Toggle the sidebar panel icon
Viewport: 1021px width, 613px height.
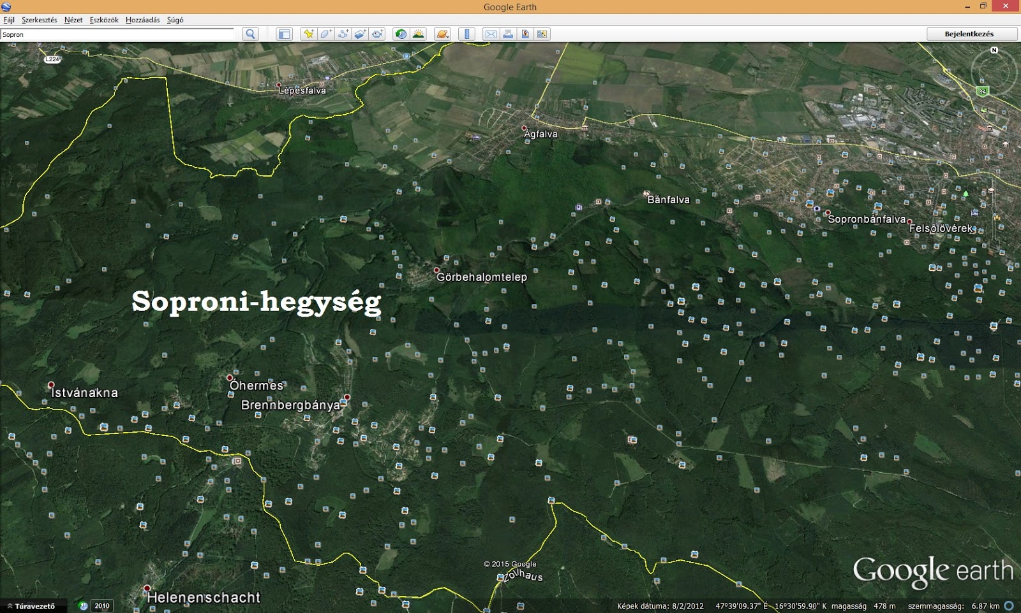[x=284, y=34]
